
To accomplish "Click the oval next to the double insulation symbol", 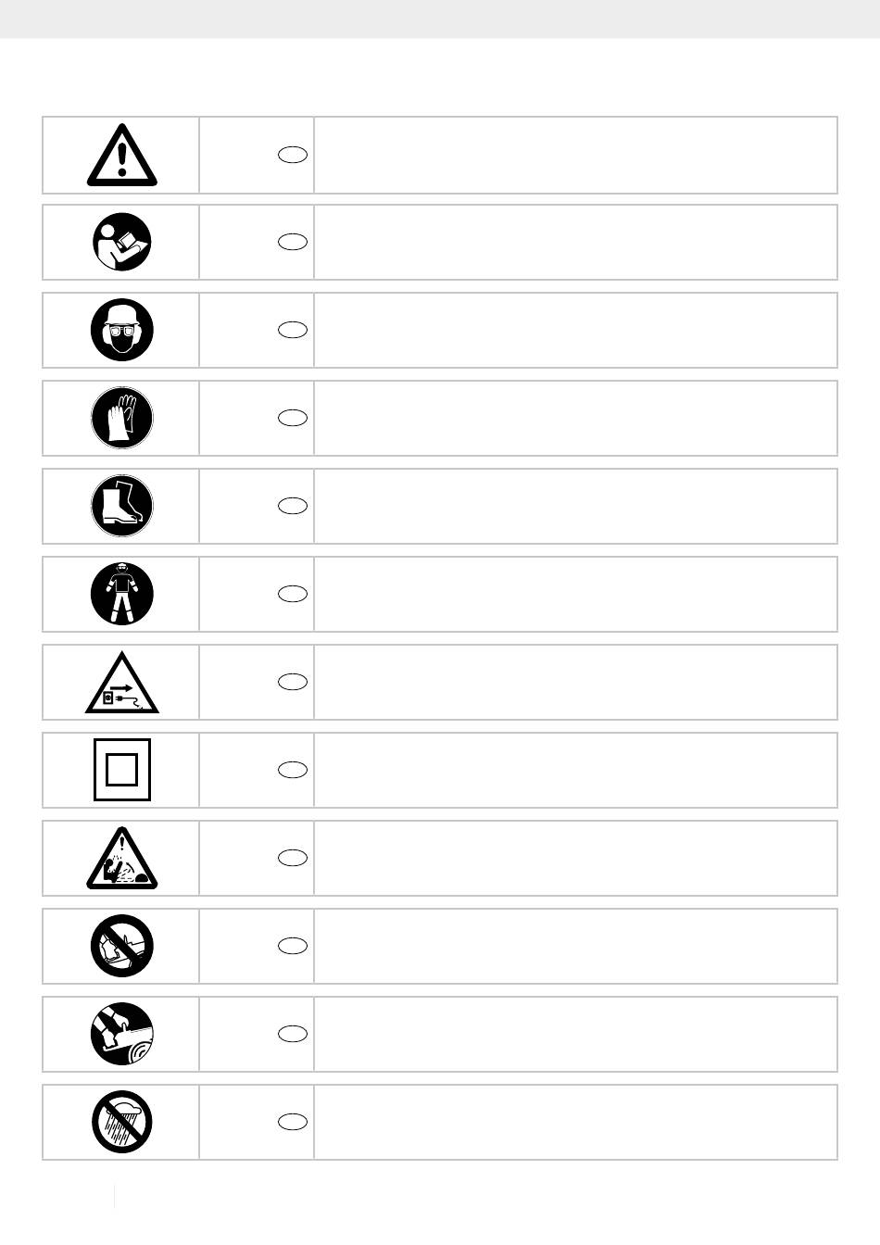I will tap(293, 770).
